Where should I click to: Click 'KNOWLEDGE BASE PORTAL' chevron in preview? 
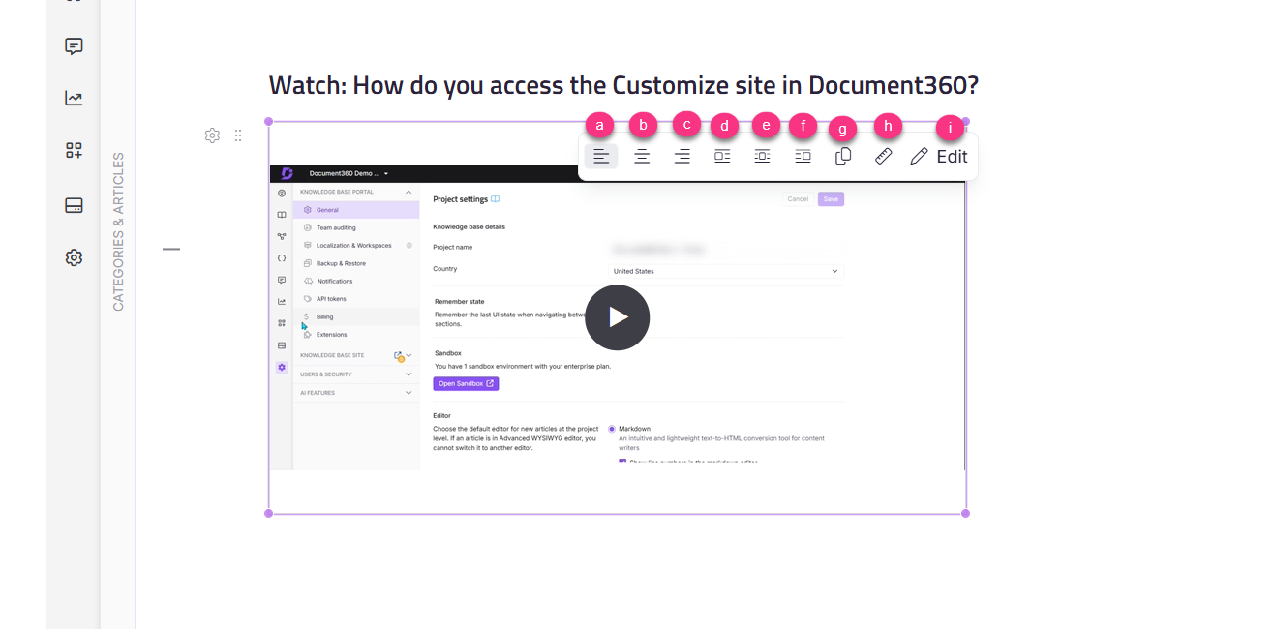(x=409, y=193)
